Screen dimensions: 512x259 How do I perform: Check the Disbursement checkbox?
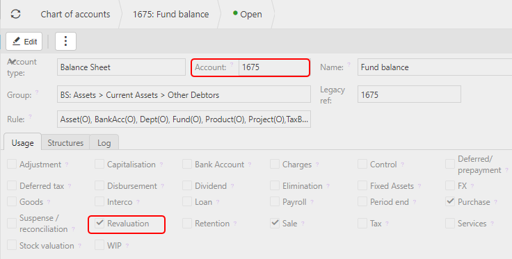click(x=99, y=185)
